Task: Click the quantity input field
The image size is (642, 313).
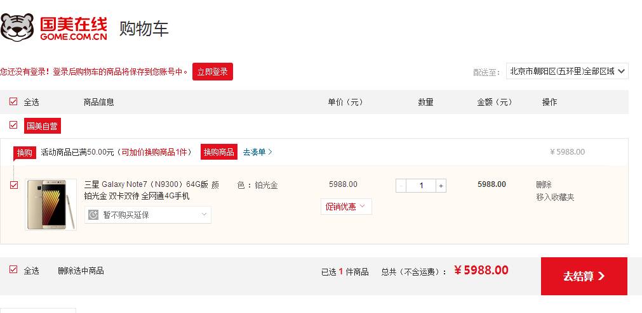Action: pyautogui.click(x=421, y=186)
